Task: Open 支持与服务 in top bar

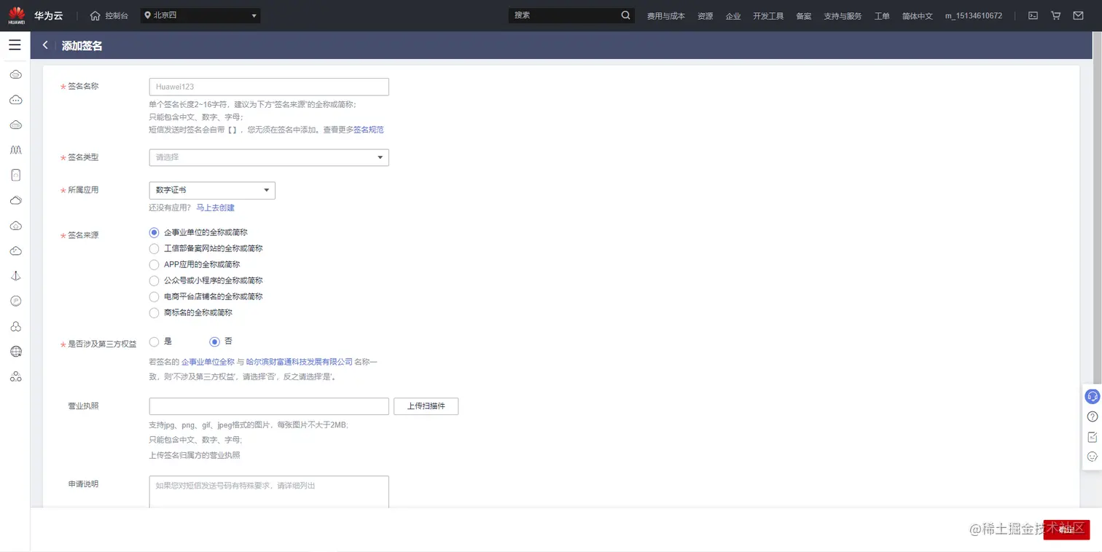Action: (843, 16)
